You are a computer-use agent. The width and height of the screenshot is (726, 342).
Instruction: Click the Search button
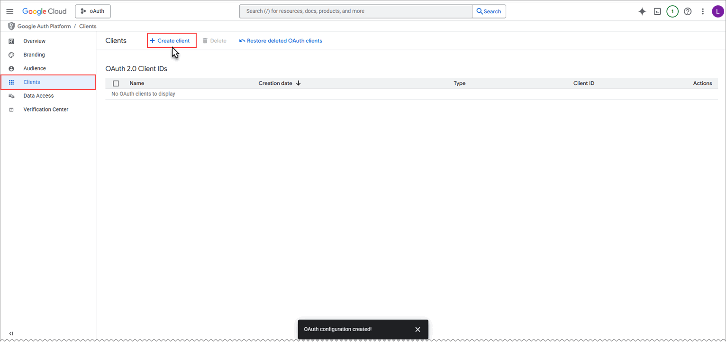489,11
